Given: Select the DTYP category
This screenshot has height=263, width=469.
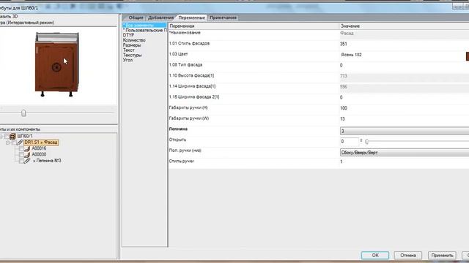Looking at the screenshot, I should 129,35.
